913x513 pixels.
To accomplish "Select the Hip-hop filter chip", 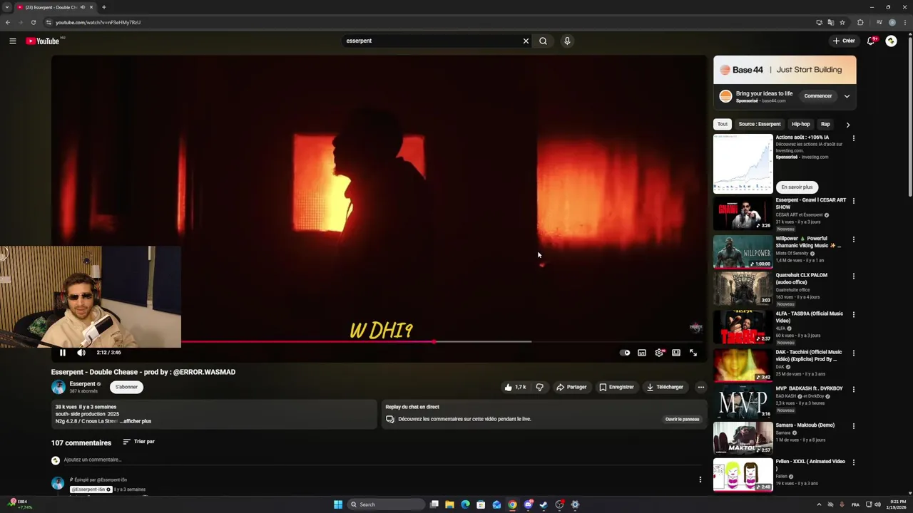I will click(x=801, y=124).
